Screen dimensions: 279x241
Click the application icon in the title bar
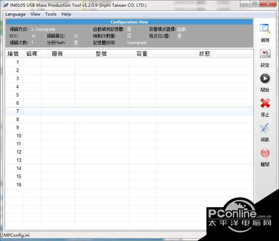6,5
